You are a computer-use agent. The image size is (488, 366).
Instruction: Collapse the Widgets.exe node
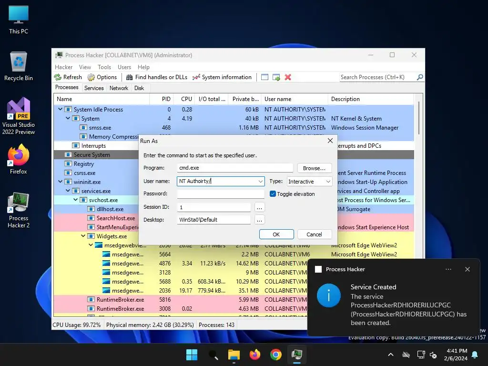83,236
